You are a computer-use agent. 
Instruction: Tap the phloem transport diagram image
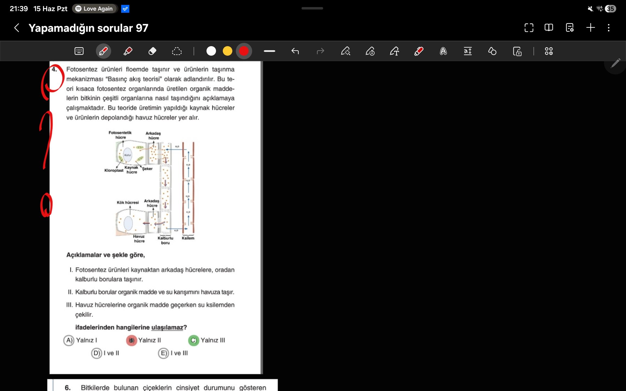tap(149, 188)
